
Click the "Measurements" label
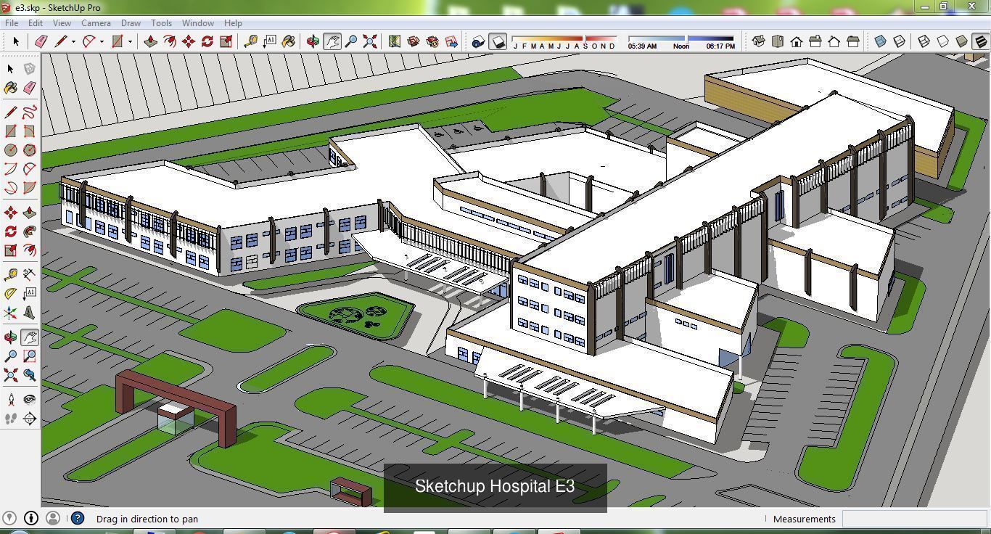(805, 519)
